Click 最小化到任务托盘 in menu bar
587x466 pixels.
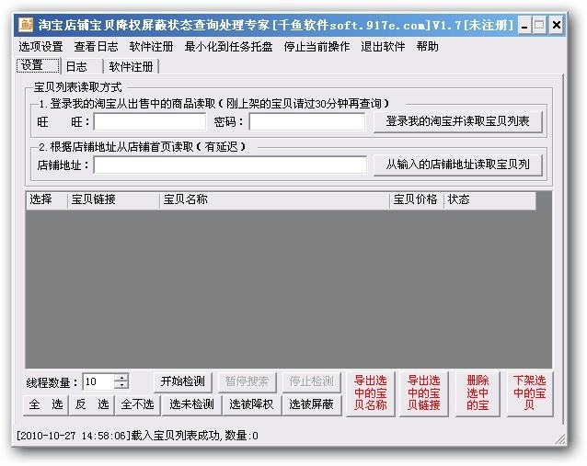click(x=228, y=46)
